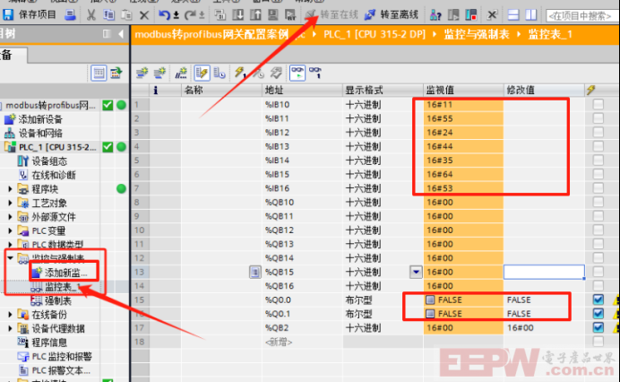The width and height of the screenshot is (620, 382).
Task: Click the print icon in main toolbar
Action: [x=71, y=14]
